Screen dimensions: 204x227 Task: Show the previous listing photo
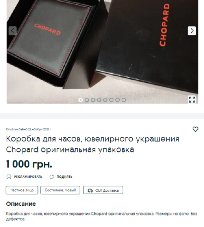click(x=12, y=31)
